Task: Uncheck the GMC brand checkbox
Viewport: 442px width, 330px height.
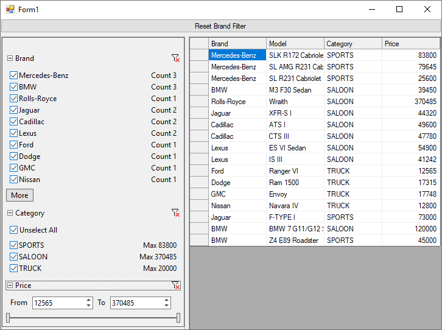Action: tap(13, 167)
